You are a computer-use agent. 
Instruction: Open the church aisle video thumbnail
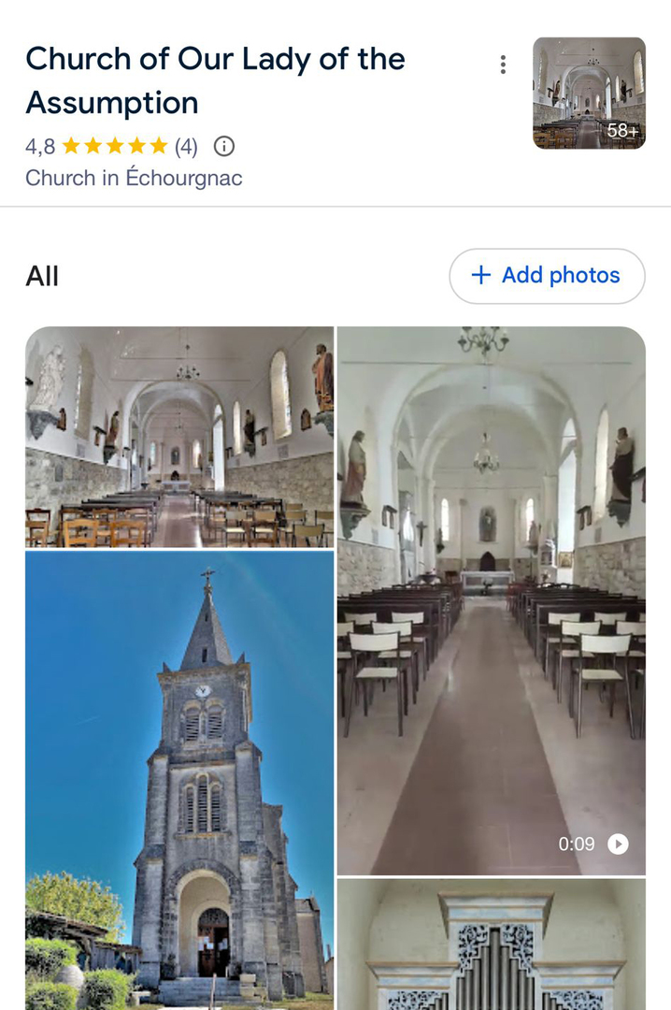491,599
